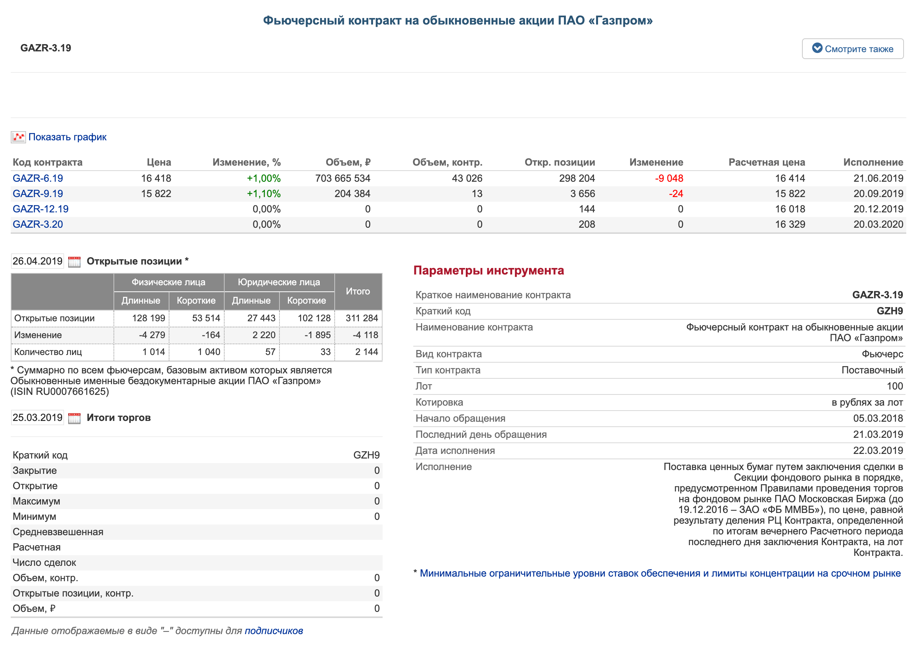Click the Откр. позиции column header

point(560,163)
